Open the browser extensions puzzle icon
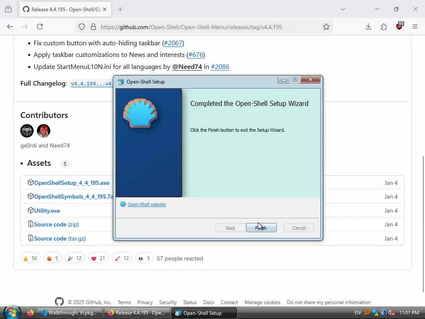Image resolution: width=425 pixels, height=319 pixels. click(383, 27)
